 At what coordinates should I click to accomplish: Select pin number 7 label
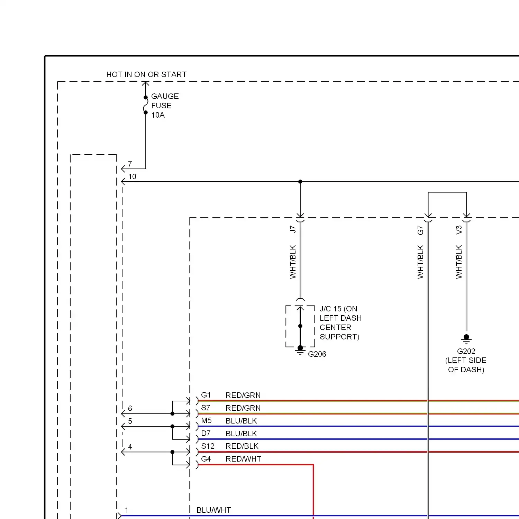130,164
